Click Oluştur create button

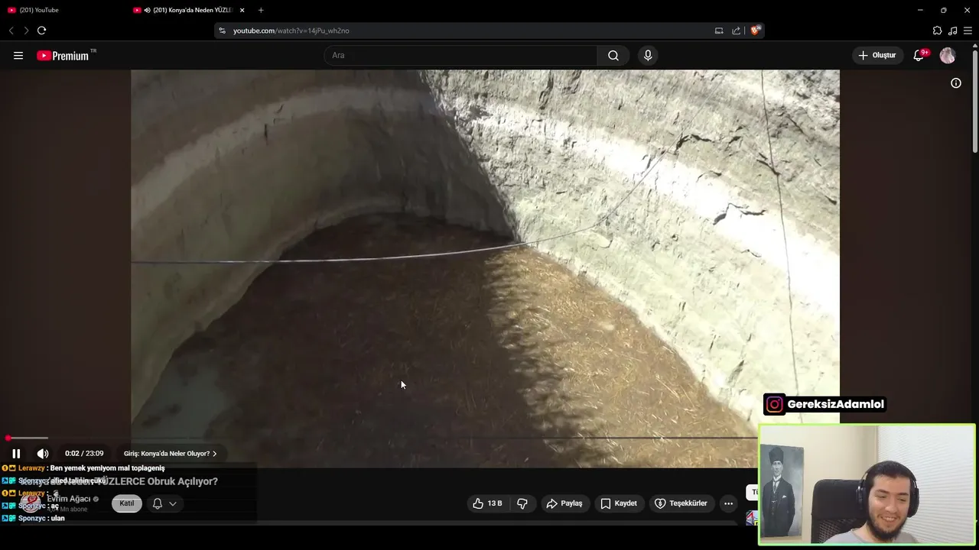click(878, 55)
